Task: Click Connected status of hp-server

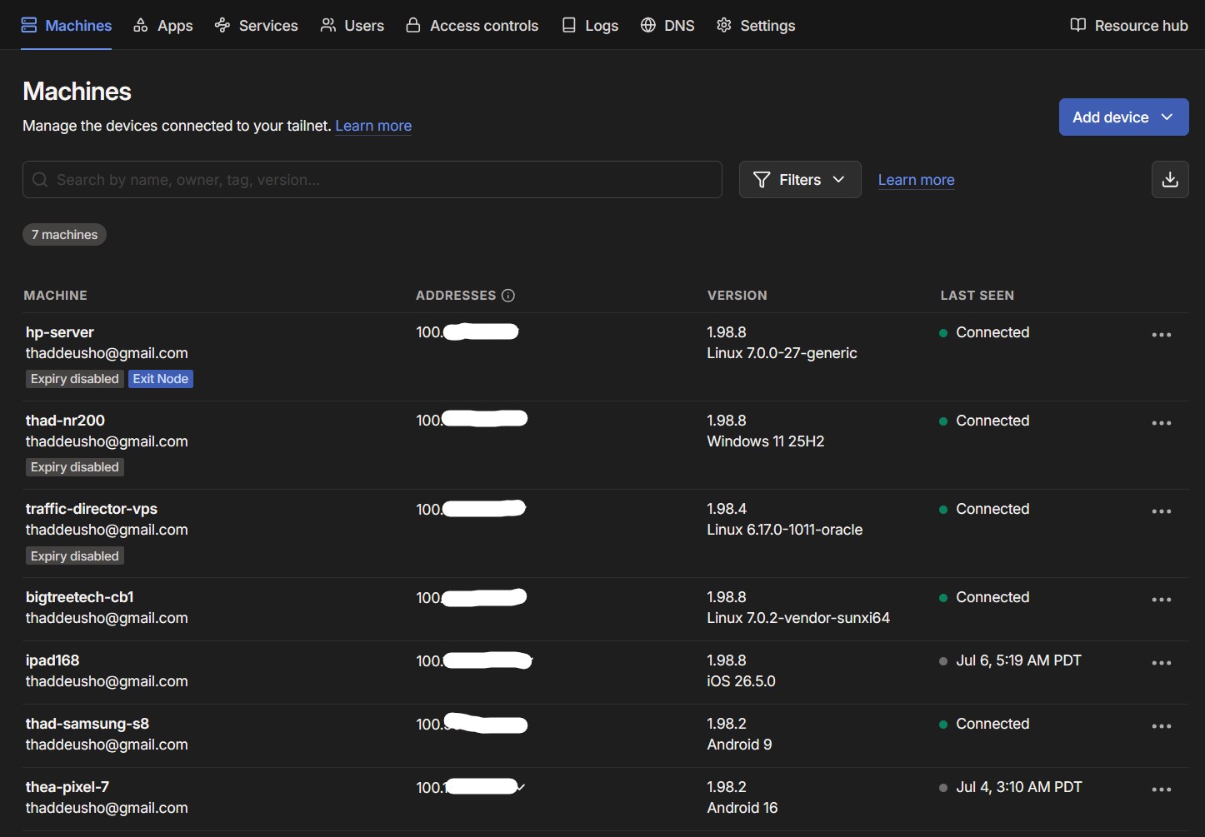Action: (992, 332)
